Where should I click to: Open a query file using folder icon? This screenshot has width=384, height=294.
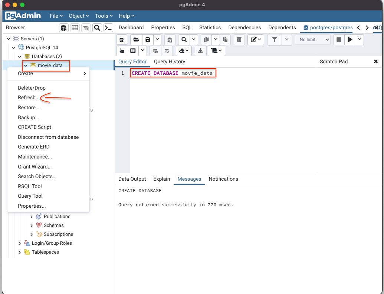point(136,40)
